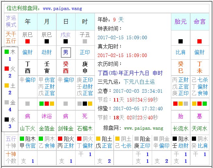Click 长流水 in 胎元 column
213x168 pixels.
click(x=180, y=128)
